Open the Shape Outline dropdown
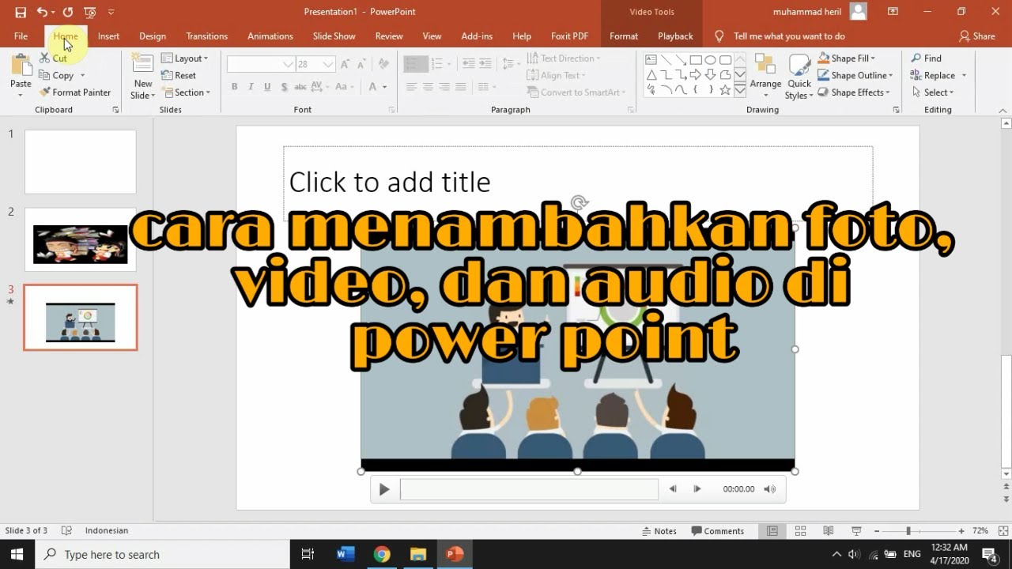Screen dimensions: 1012x569 coord(856,76)
